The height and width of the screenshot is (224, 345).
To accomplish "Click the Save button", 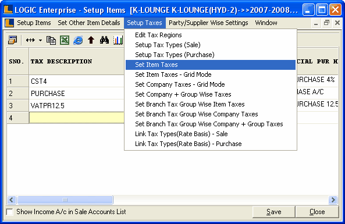I will pyautogui.click(x=273, y=212).
